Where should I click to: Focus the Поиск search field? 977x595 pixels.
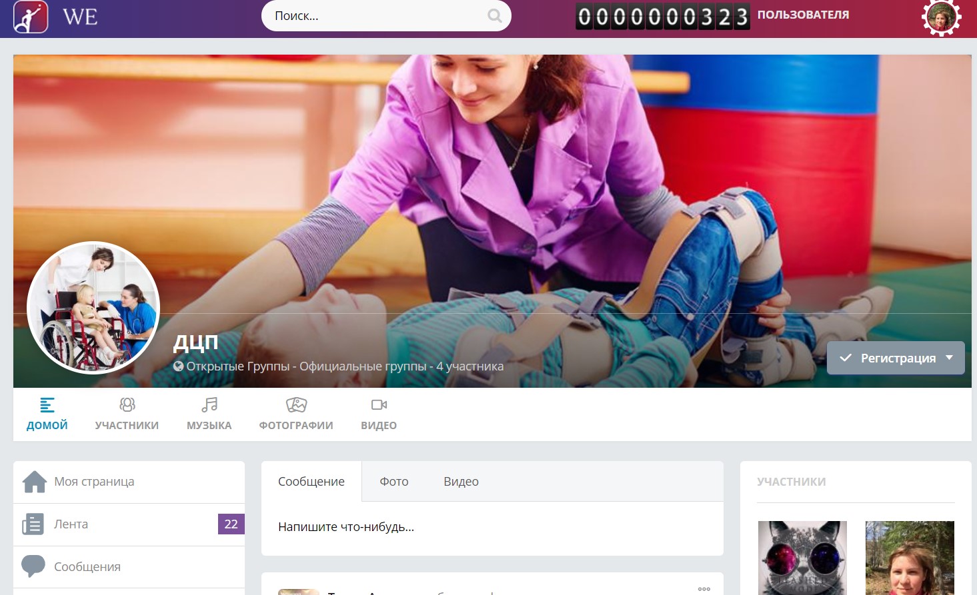tap(377, 16)
